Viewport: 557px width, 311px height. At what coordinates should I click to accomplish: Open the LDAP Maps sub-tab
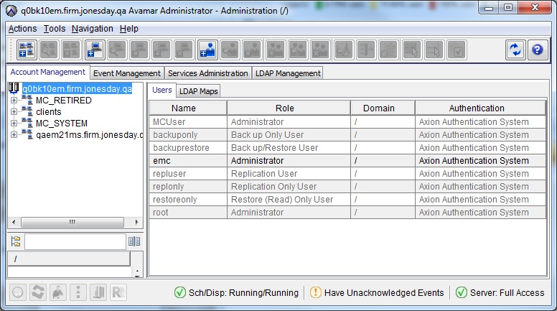pos(198,91)
